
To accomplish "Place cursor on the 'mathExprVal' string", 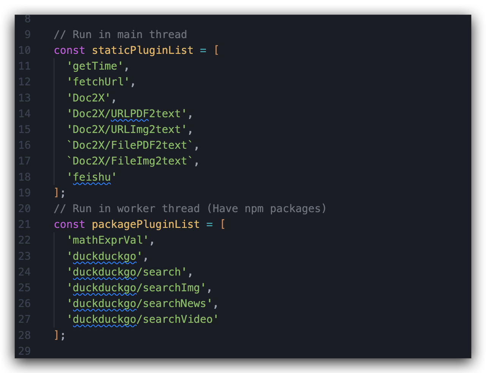I will [x=107, y=240].
